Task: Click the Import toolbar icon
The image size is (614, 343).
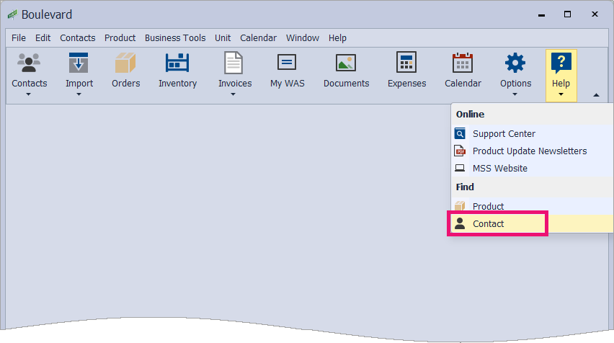Action: [79, 63]
